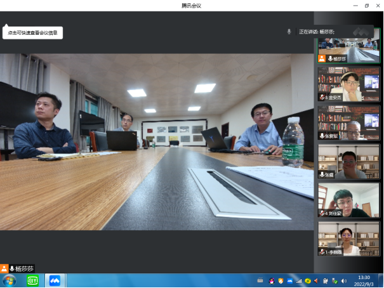This screenshot has height=288, width=384.
Task: Click the microphone icon beside 正在讲话
Action: [x=289, y=31]
